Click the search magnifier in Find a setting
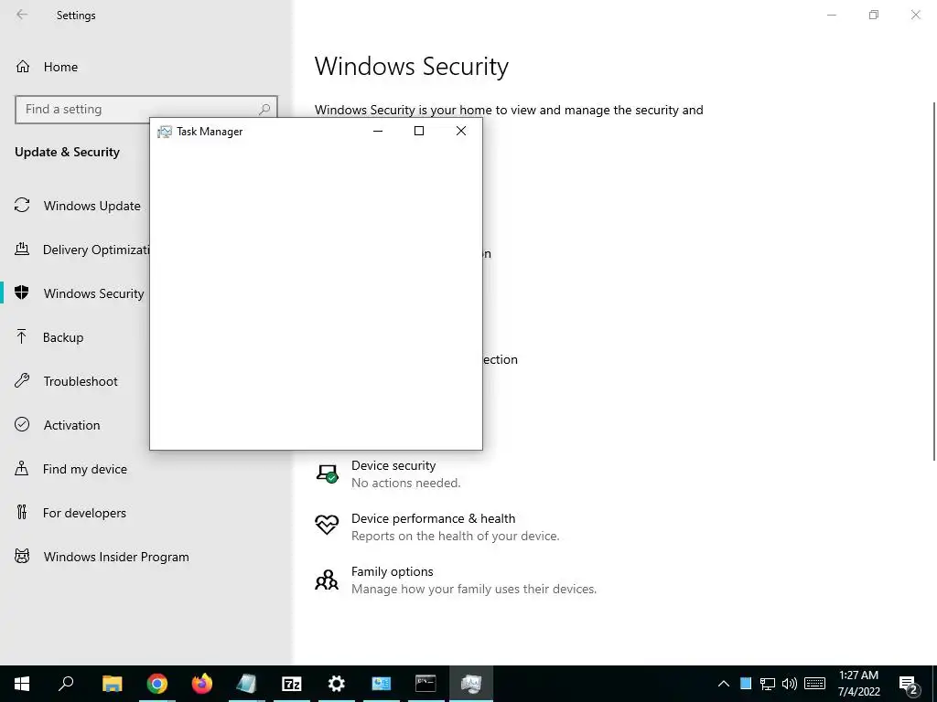This screenshot has width=937, height=702. tap(264, 110)
